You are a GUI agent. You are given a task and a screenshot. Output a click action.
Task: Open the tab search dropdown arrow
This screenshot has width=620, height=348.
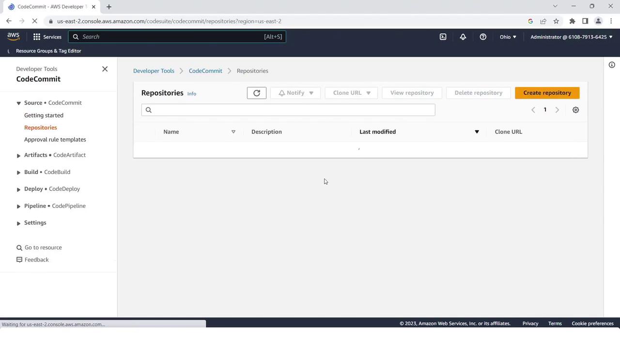(555, 6)
